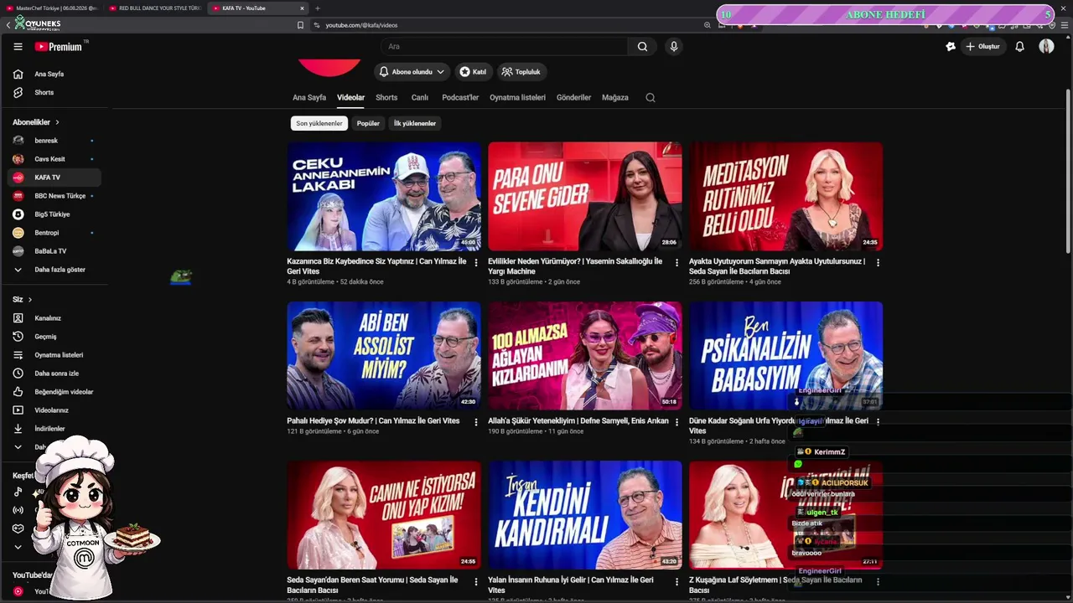The height and width of the screenshot is (603, 1073).
Task: Open the Yasemin Sakallıoğlu video title link
Action: [x=575, y=266]
